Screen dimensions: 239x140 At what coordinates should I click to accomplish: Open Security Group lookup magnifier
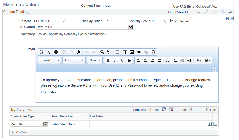(164, 21)
